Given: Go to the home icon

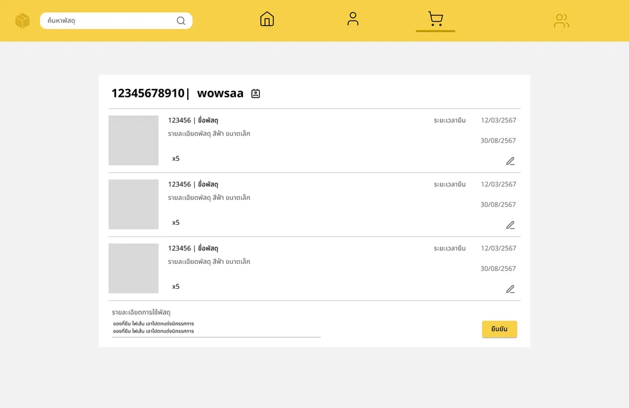Looking at the screenshot, I should 267,19.
